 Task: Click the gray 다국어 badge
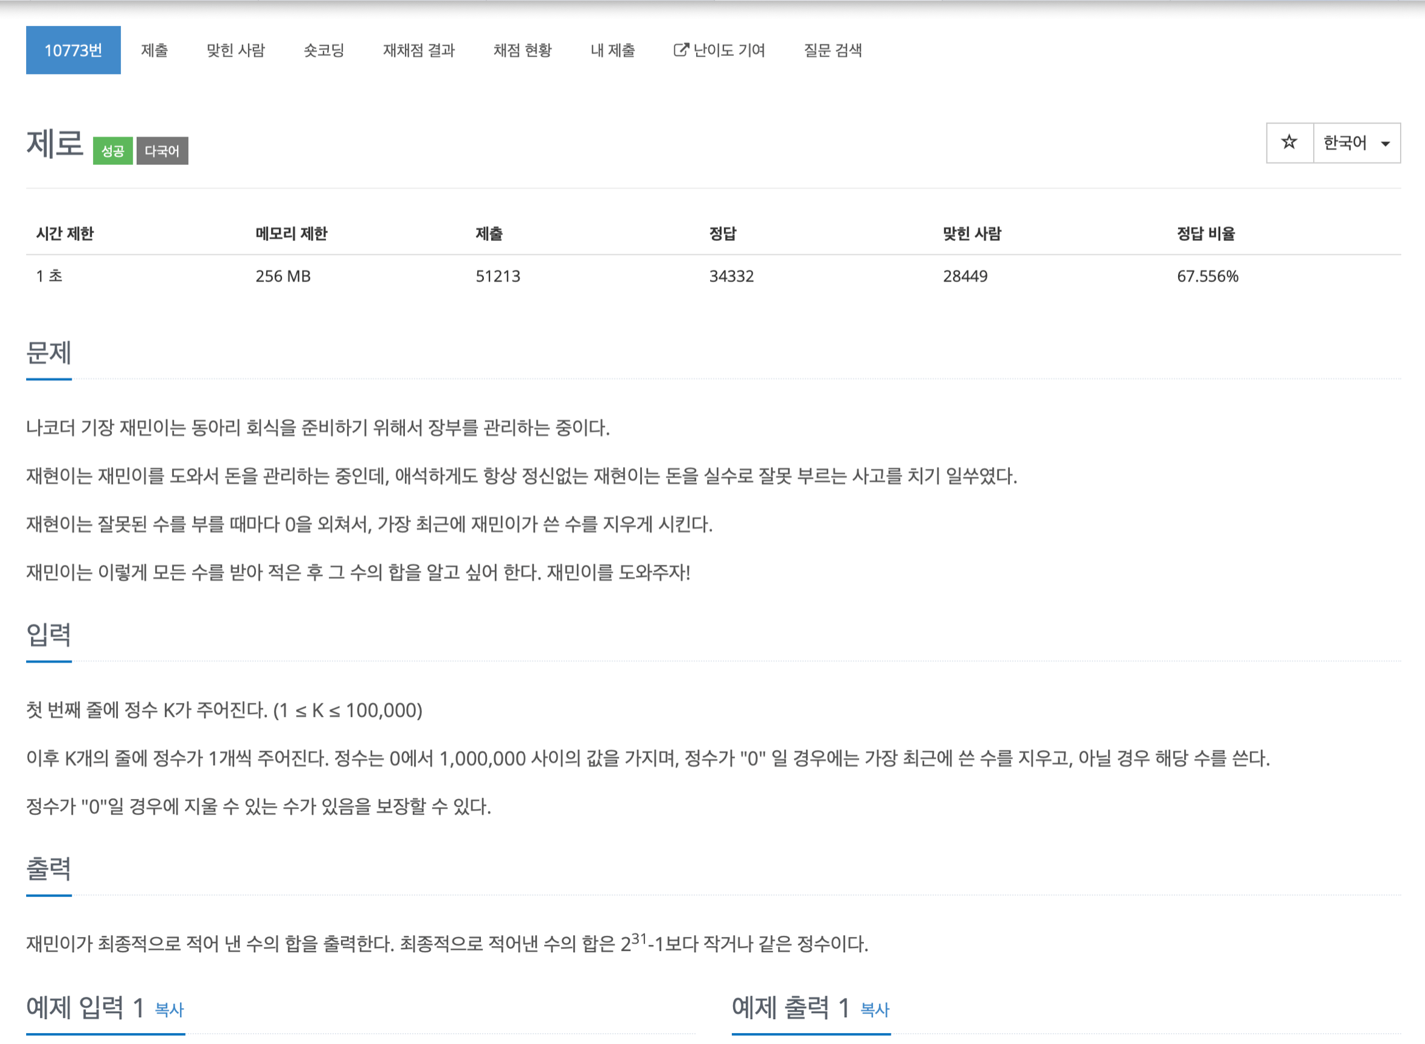tap(162, 151)
